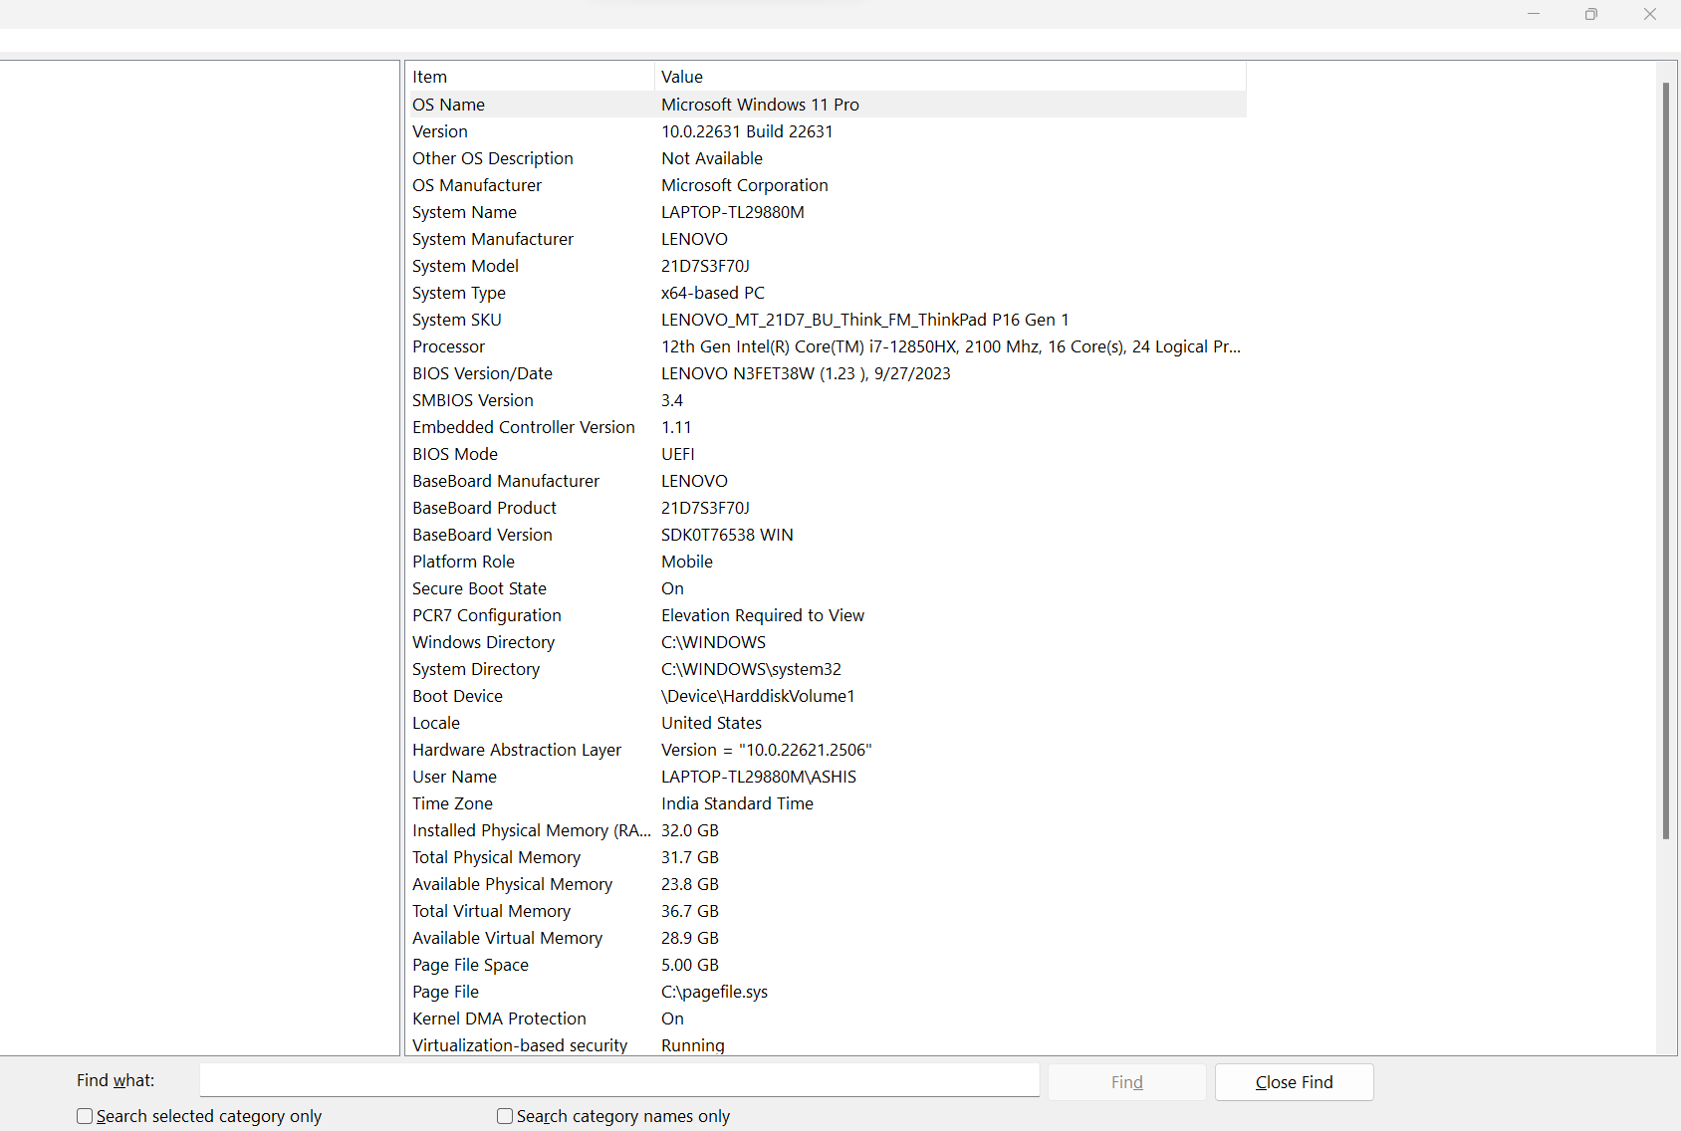Select the Other OS Description row

pos(828,158)
